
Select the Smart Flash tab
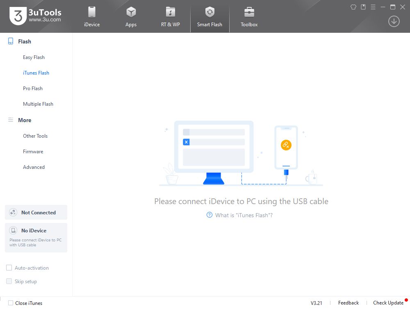[210, 17]
